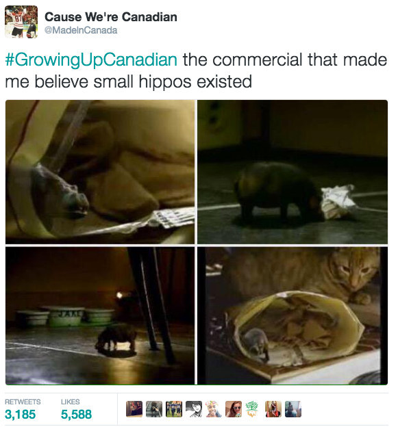Open the Cause We're Canadian profile avatar
Image resolution: width=398 pixels, height=431 pixels.
coord(21,22)
